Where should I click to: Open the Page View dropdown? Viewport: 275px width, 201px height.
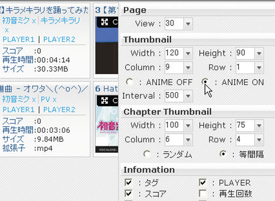click(188, 23)
